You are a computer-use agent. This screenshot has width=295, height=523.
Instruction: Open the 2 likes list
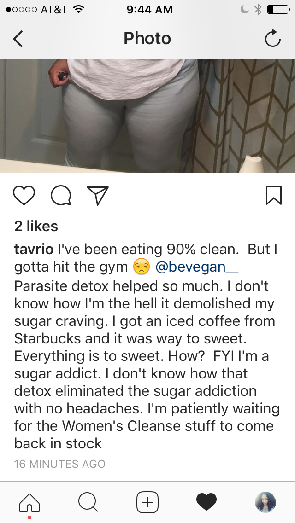(x=36, y=226)
